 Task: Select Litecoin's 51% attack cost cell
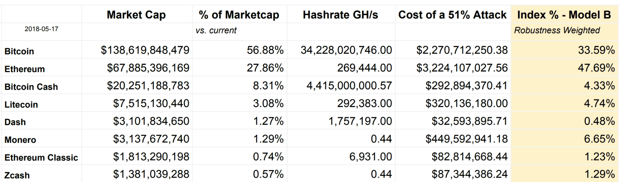click(467, 103)
